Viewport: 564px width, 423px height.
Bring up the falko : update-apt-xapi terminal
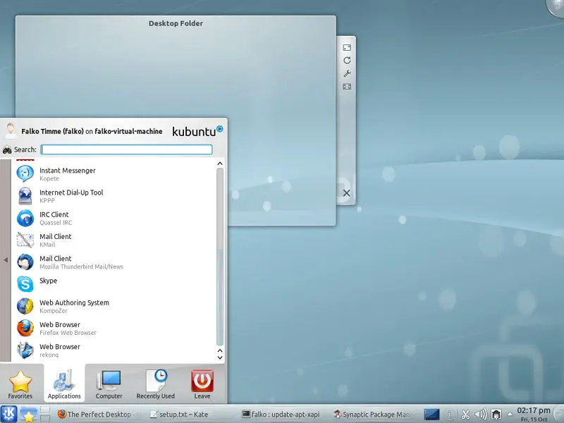click(281, 415)
